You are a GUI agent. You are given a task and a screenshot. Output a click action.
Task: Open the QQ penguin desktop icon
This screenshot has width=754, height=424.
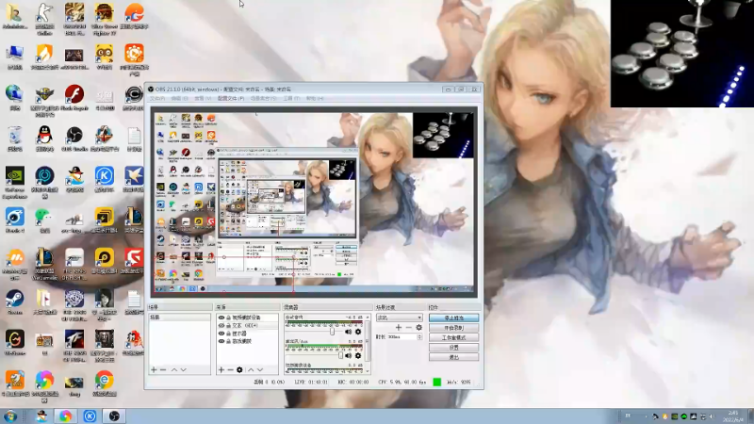coord(44,139)
